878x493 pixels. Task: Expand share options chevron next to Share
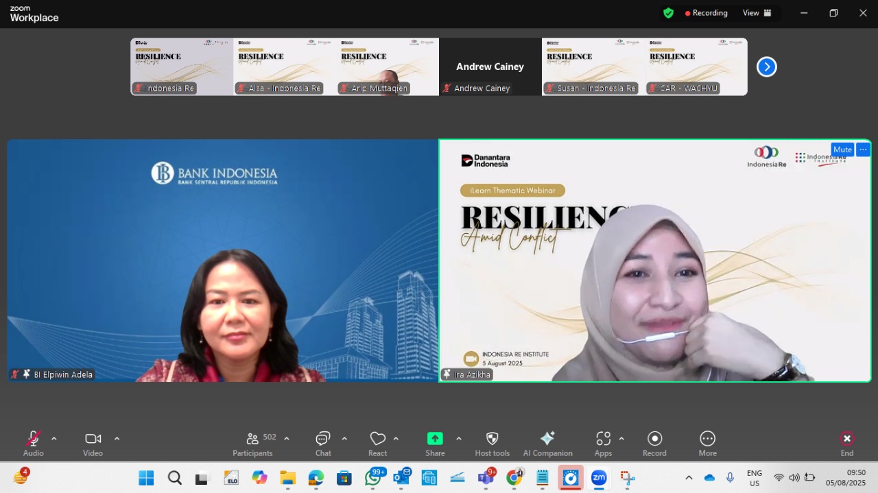coord(458,439)
